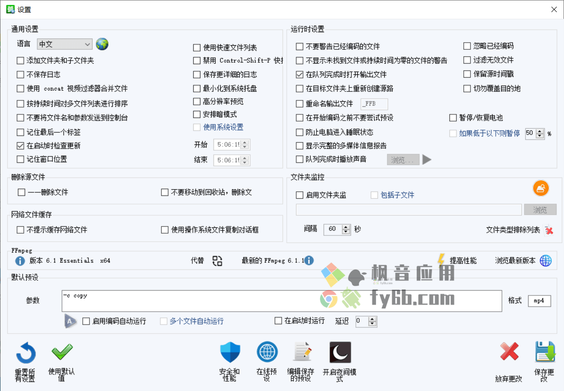Click the orange folder monitor icon
This screenshot has height=391, width=564.
point(541,188)
